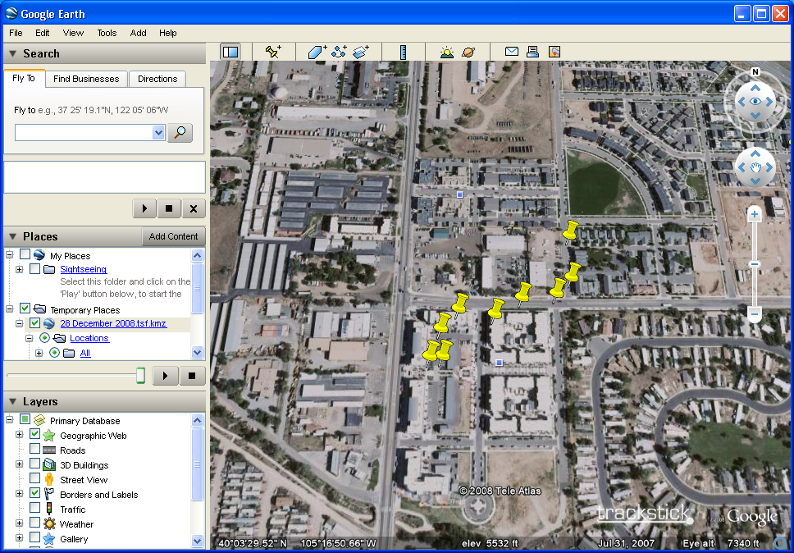
Task: Click the Street View pegman layer icon
Action: [49, 480]
